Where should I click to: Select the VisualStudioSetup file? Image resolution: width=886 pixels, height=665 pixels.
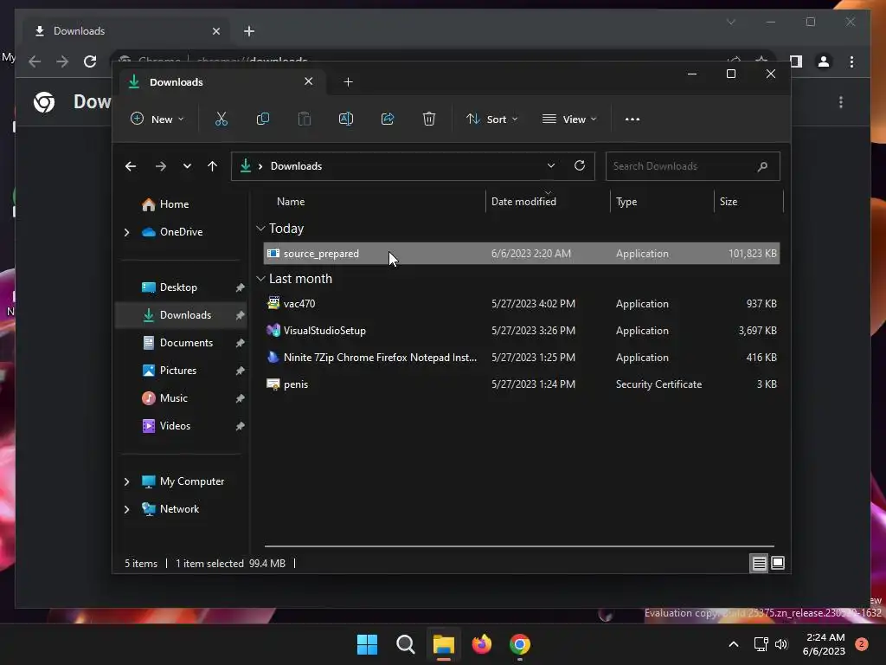pyautogui.click(x=521, y=331)
